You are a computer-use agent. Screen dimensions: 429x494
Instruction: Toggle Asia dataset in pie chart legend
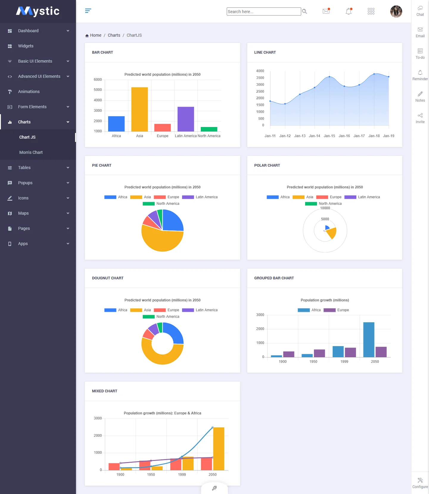[141, 197]
